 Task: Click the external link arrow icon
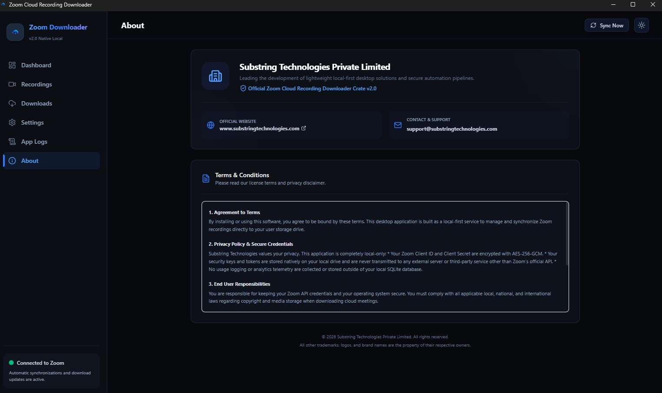pyautogui.click(x=304, y=128)
